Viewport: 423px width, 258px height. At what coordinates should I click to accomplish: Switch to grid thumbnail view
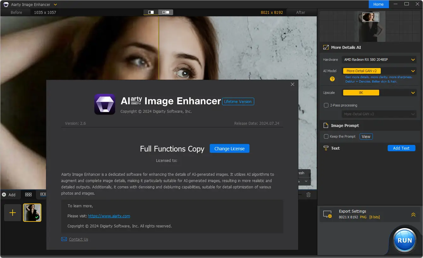(28, 195)
